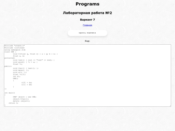The image size is (175, 131).
Task: Click the line #include "stdafx.h"
Action: click(15, 46)
